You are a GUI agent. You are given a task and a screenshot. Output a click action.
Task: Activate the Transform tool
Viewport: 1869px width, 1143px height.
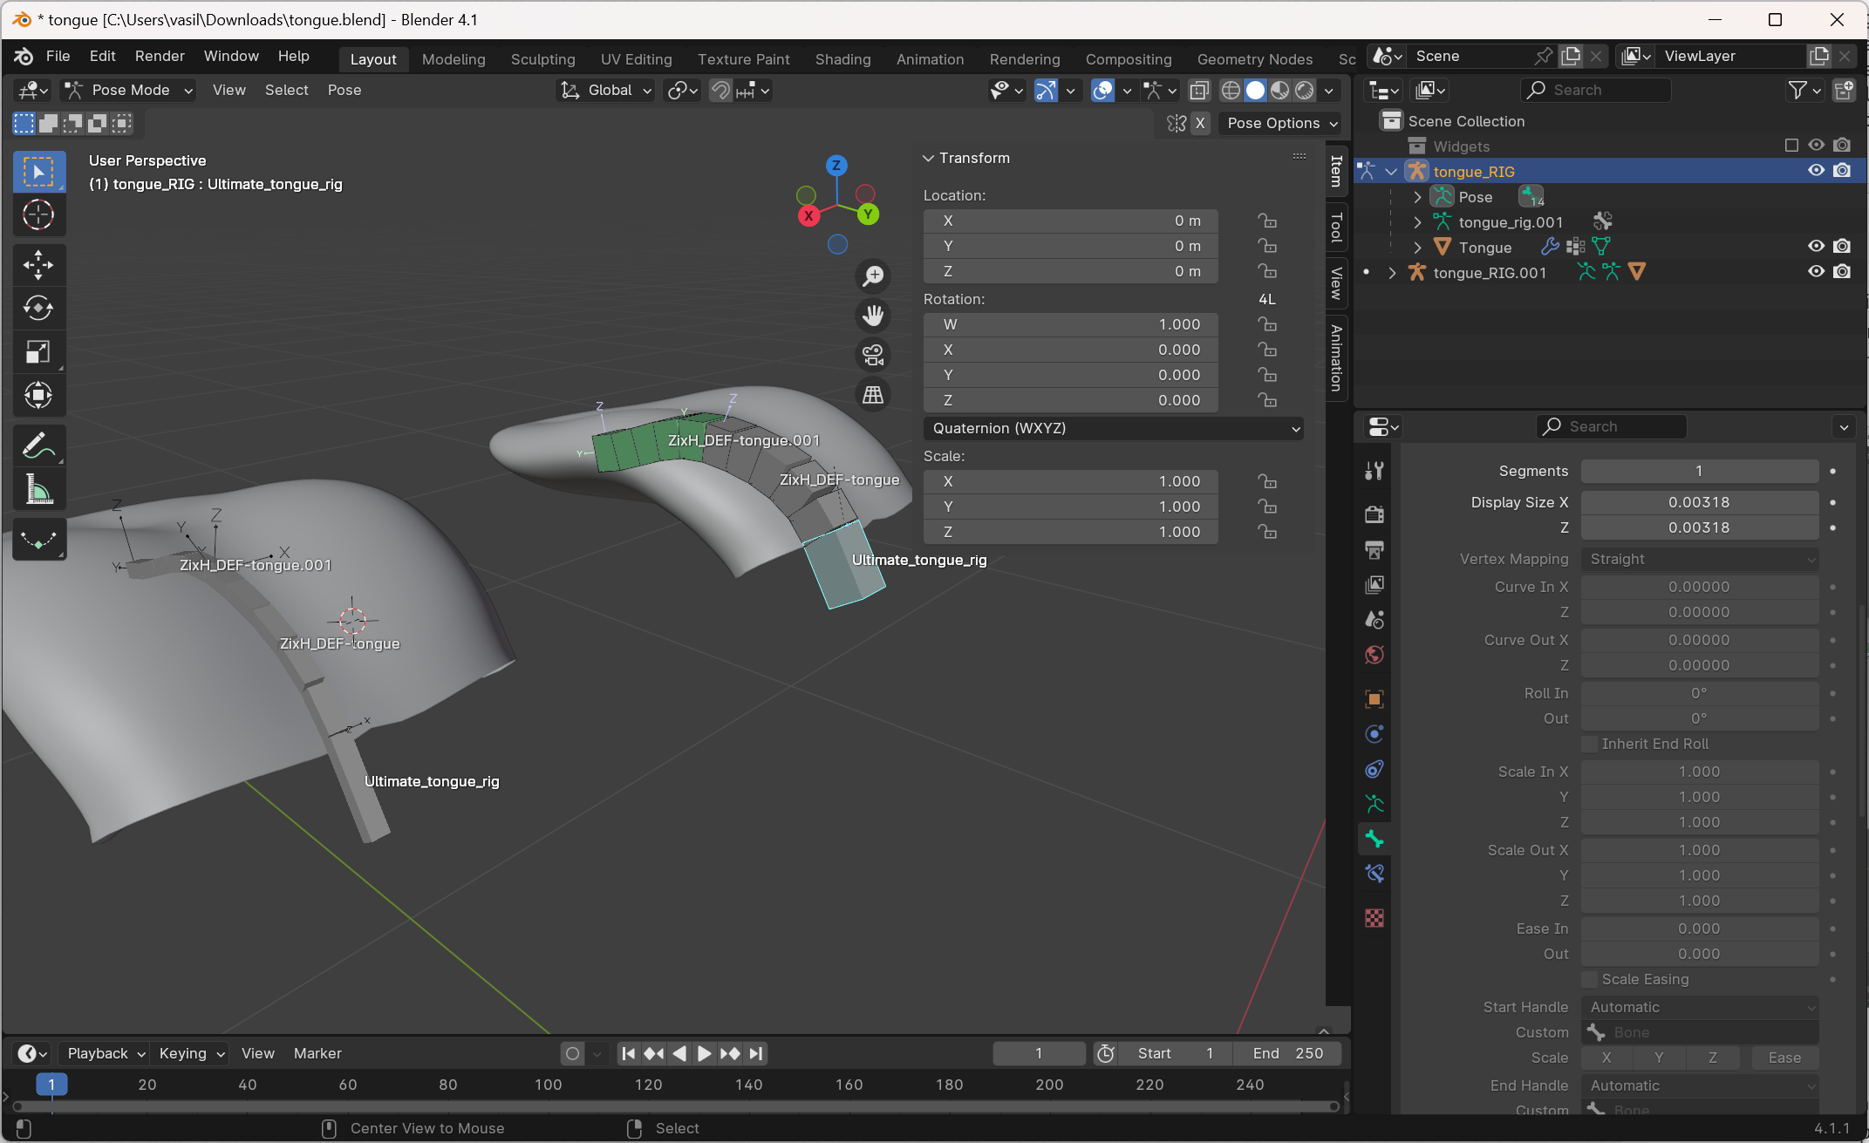click(x=38, y=396)
